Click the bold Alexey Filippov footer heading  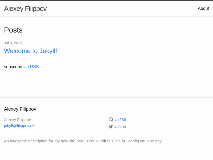click(x=20, y=109)
